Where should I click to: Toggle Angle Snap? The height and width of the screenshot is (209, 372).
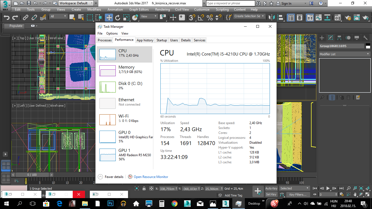[201, 18]
